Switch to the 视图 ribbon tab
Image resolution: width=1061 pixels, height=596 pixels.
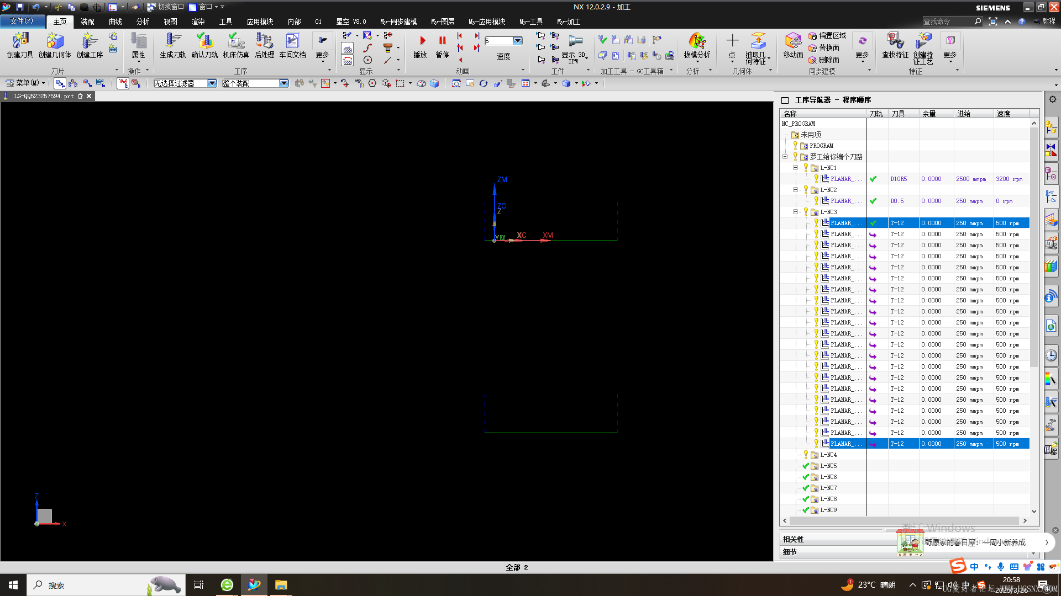(170, 22)
